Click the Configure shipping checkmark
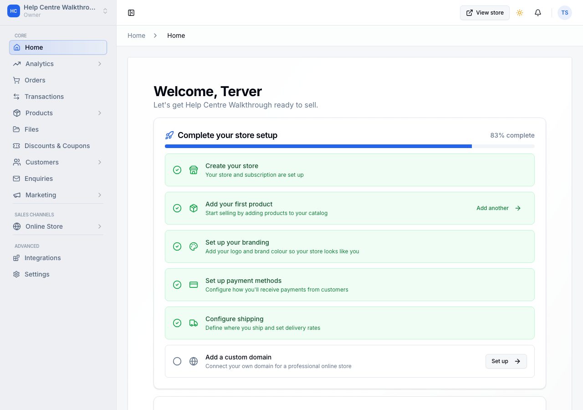 point(177,323)
